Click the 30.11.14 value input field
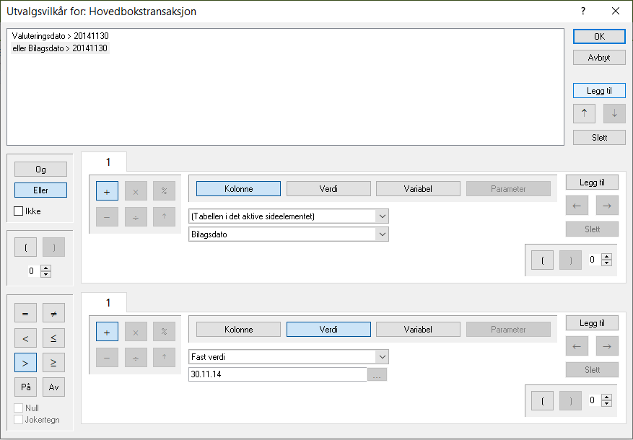 (277, 375)
